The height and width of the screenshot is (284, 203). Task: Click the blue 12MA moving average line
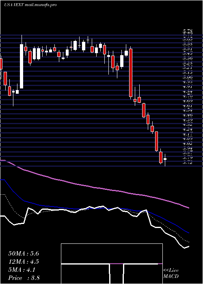[94, 209]
